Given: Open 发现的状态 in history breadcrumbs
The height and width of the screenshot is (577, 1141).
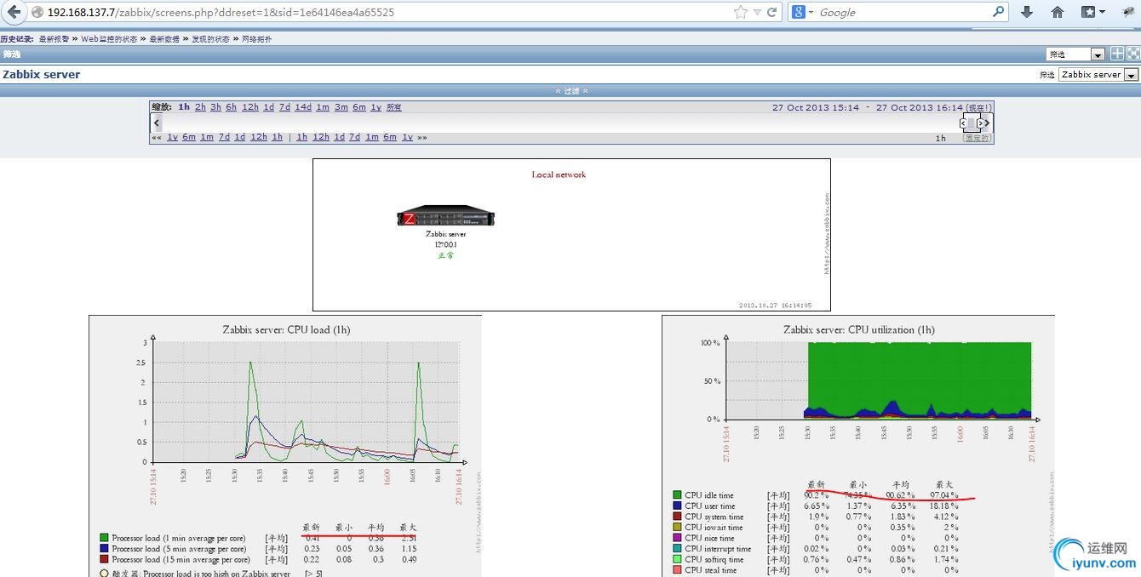Looking at the screenshot, I should [210, 39].
